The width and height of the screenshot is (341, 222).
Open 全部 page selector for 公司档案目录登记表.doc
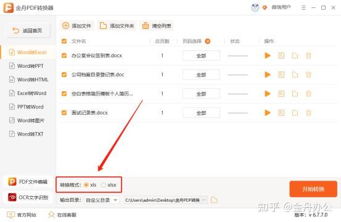click(x=201, y=75)
